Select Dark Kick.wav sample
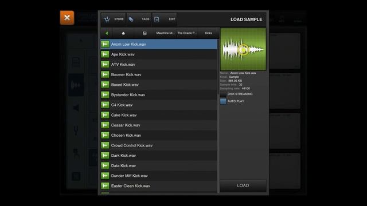The width and height of the screenshot is (367, 206). click(159, 156)
